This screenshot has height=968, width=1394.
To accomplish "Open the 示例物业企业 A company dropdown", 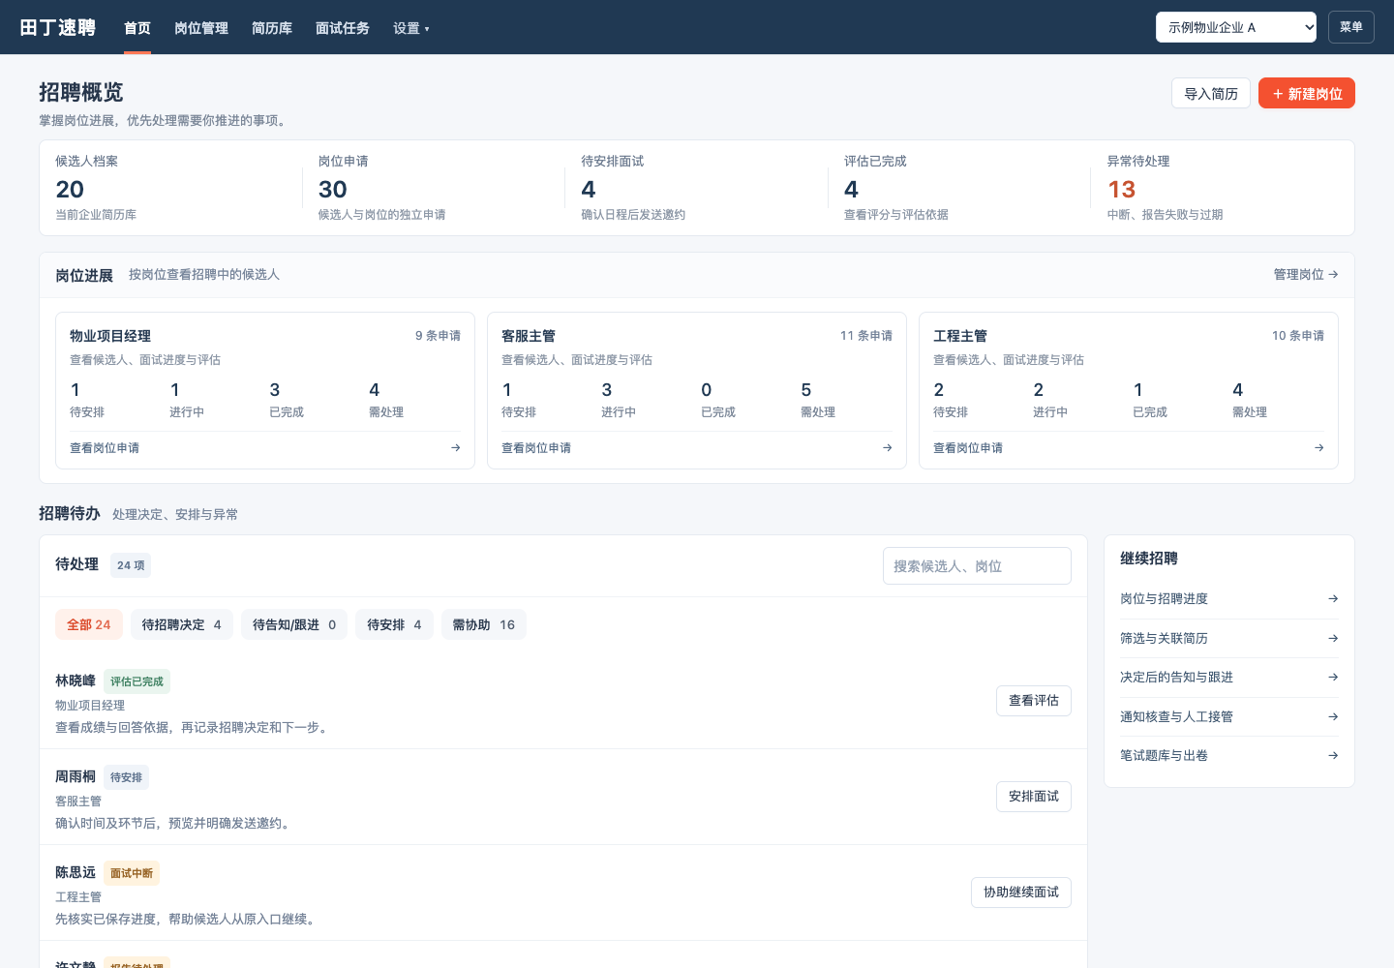I will pos(1236,27).
